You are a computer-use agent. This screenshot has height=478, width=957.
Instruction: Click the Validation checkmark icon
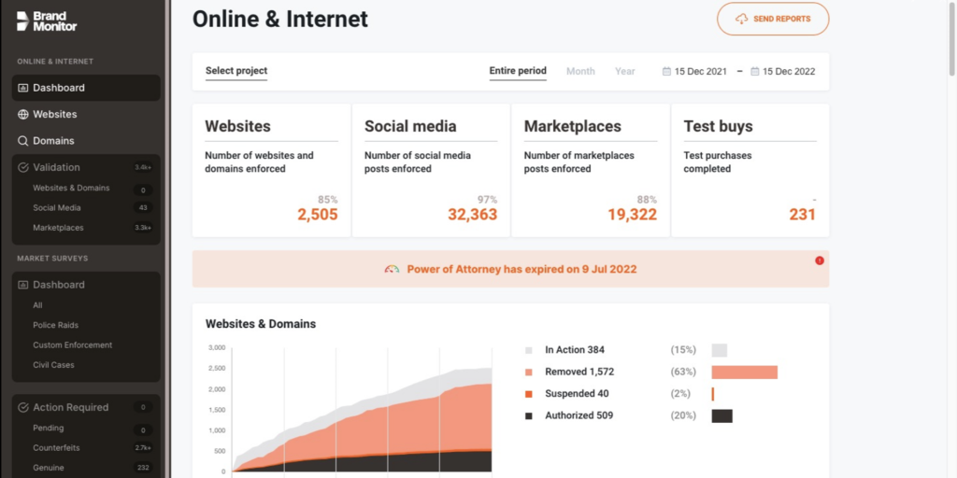point(23,167)
